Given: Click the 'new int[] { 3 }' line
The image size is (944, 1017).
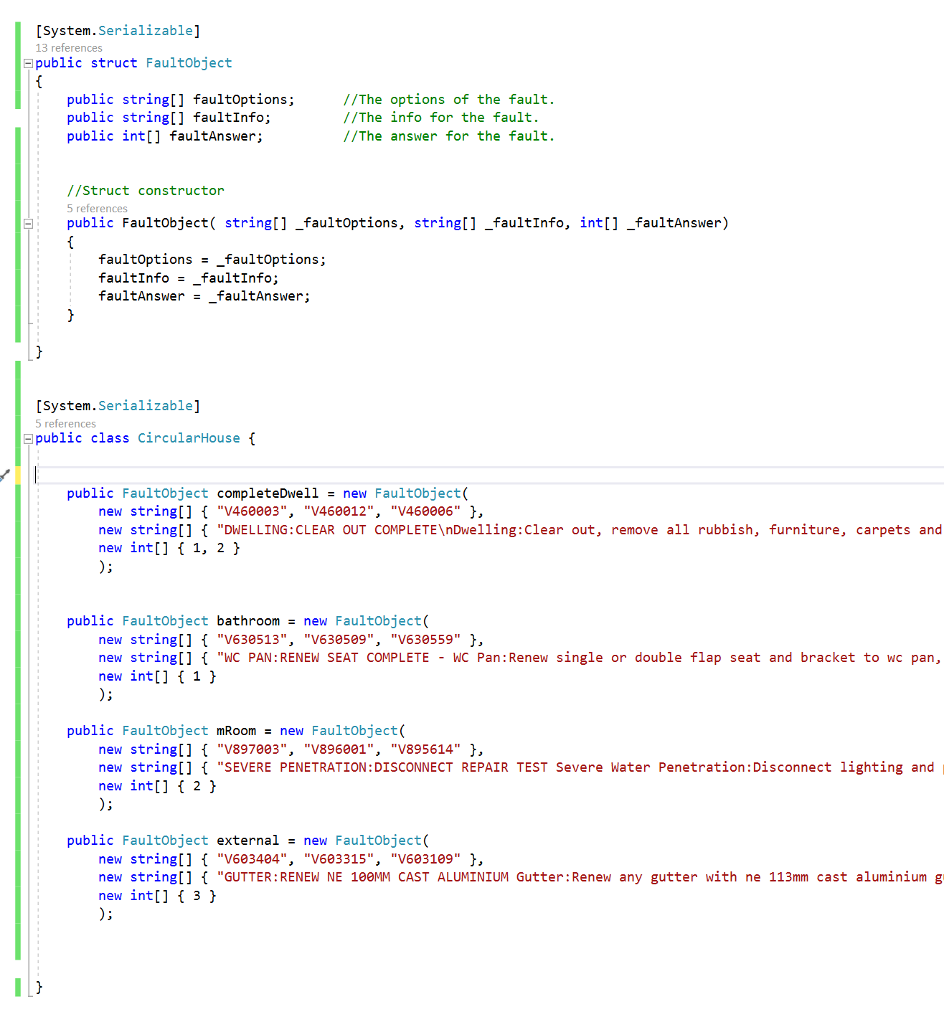Looking at the screenshot, I should coord(157,896).
